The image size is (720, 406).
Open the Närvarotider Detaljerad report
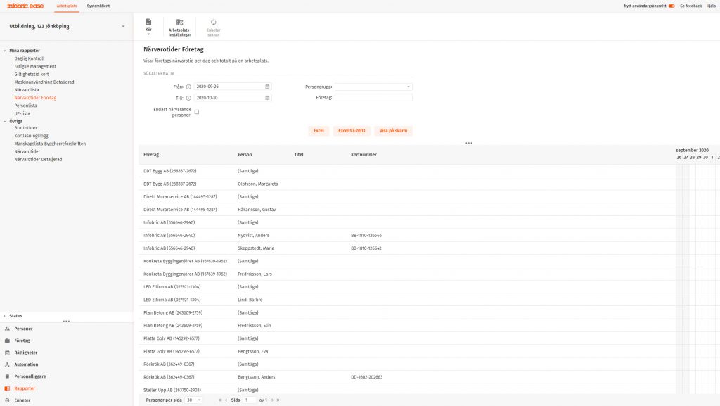(x=38, y=159)
